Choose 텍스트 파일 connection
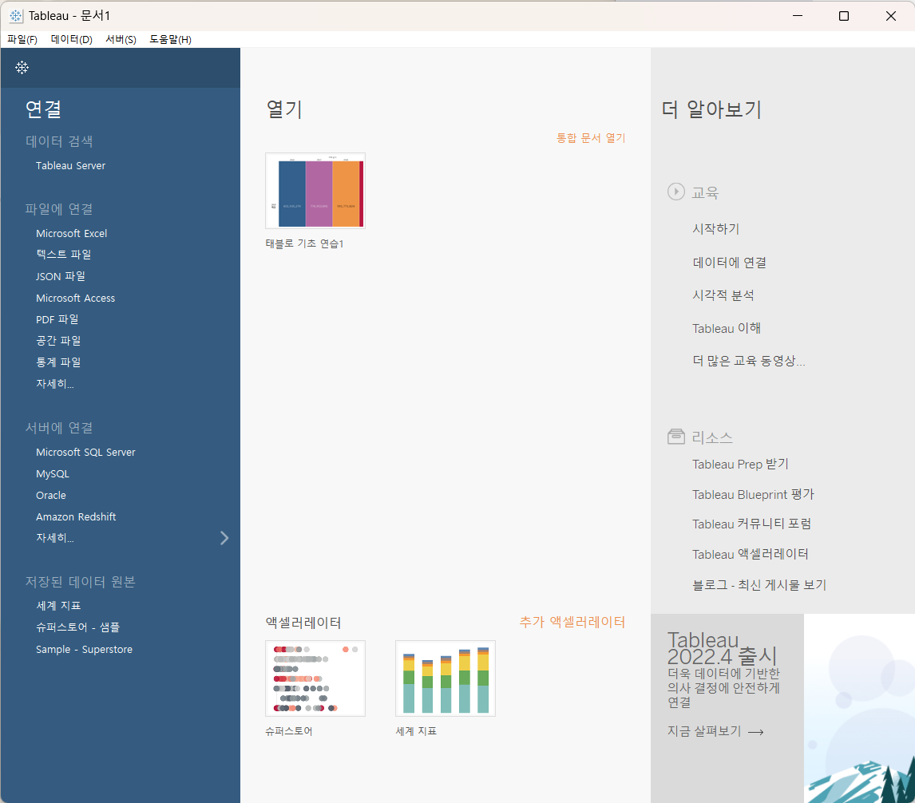The image size is (915, 803). click(64, 255)
